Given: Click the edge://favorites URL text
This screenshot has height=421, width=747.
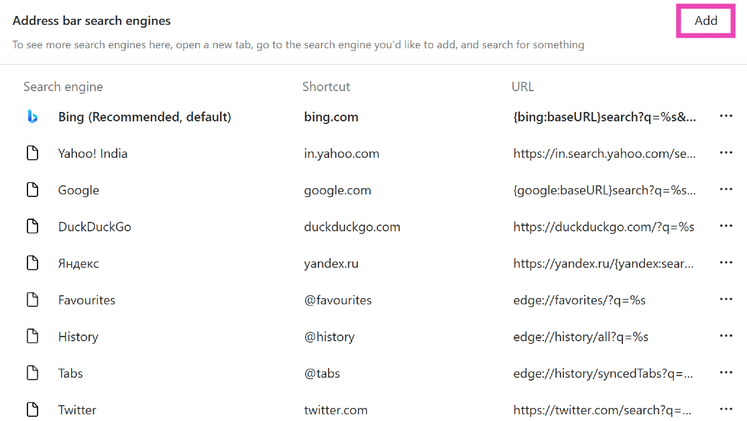Looking at the screenshot, I should click(579, 300).
